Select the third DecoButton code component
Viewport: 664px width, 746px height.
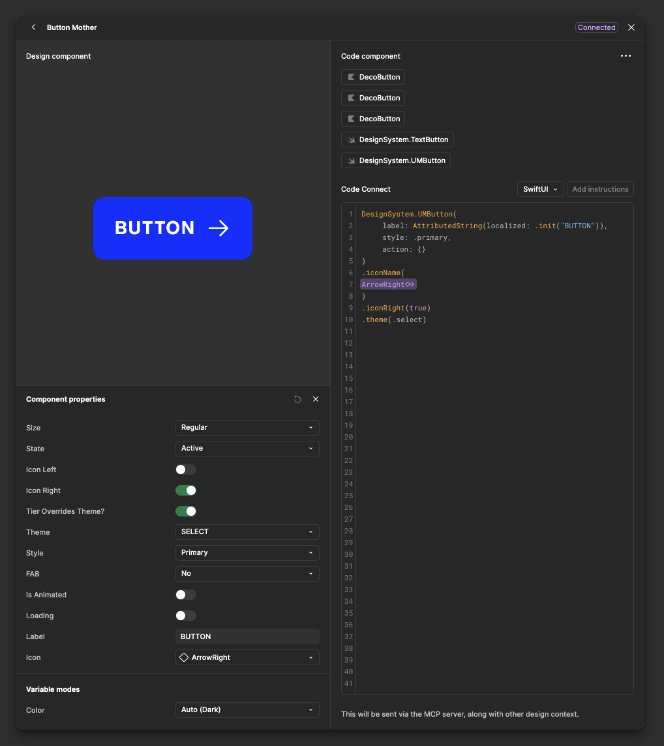pyautogui.click(x=373, y=119)
